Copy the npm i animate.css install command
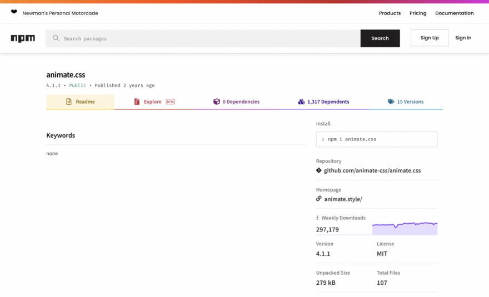The width and height of the screenshot is (489, 297). pos(377,139)
